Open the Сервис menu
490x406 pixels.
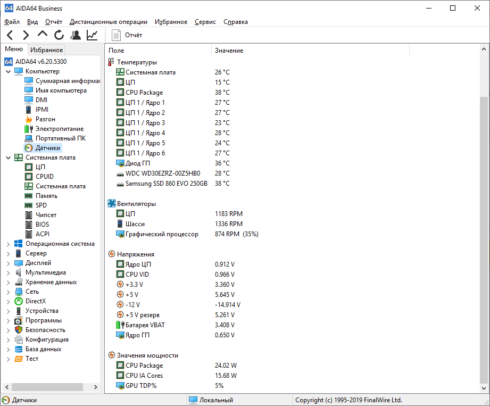click(205, 22)
